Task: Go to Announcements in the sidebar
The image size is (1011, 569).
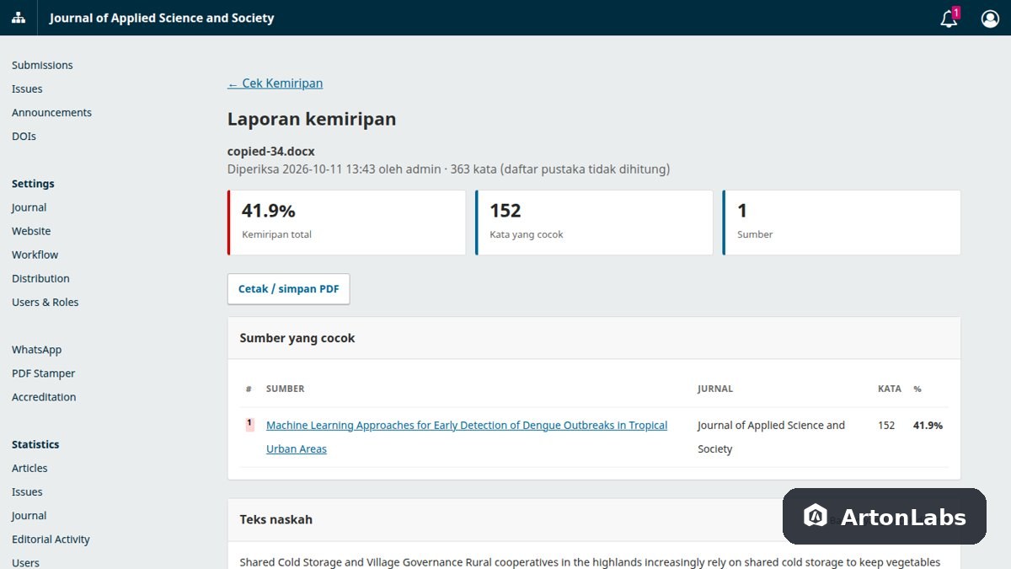Action: click(x=51, y=112)
